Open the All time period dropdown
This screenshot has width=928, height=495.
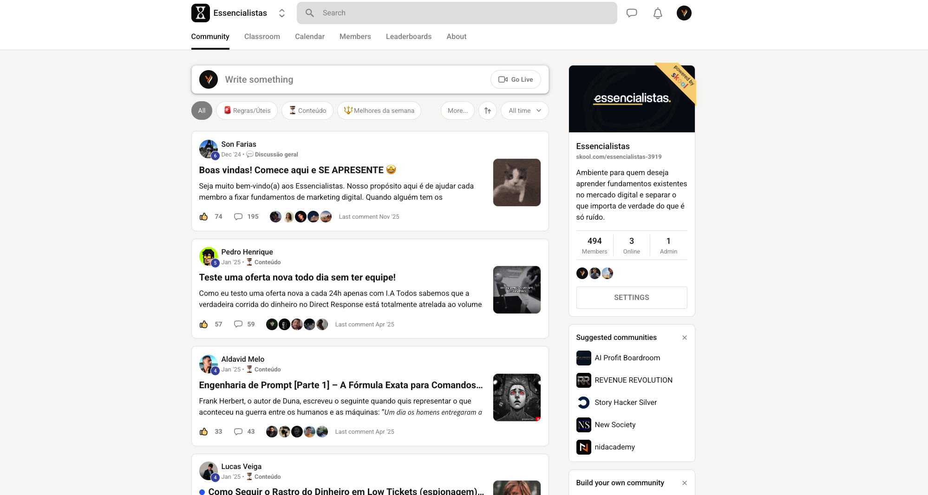tap(525, 111)
